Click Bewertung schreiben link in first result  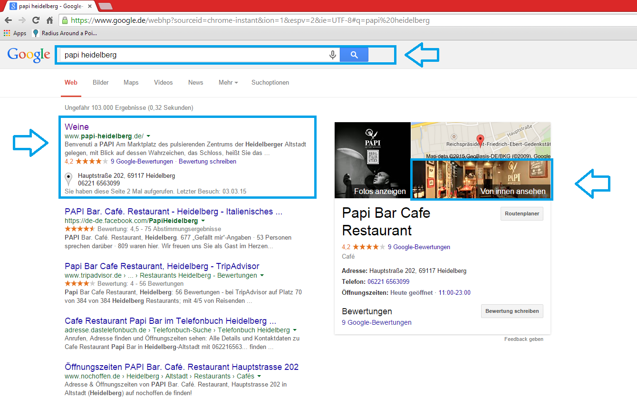coord(207,162)
